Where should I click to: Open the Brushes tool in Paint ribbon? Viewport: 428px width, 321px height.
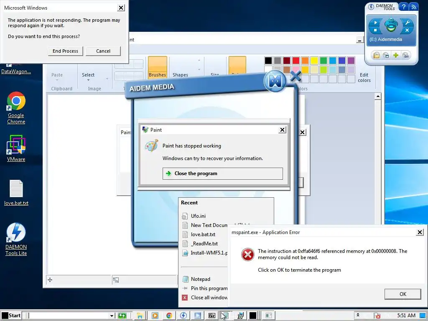tap(158, 67)
